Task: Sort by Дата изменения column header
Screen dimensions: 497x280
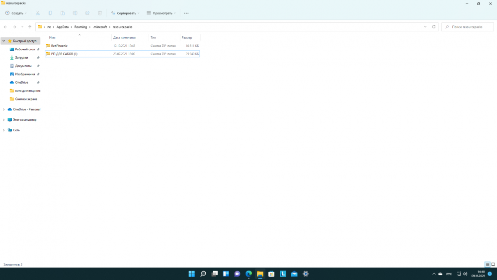Action: (130, 37)
